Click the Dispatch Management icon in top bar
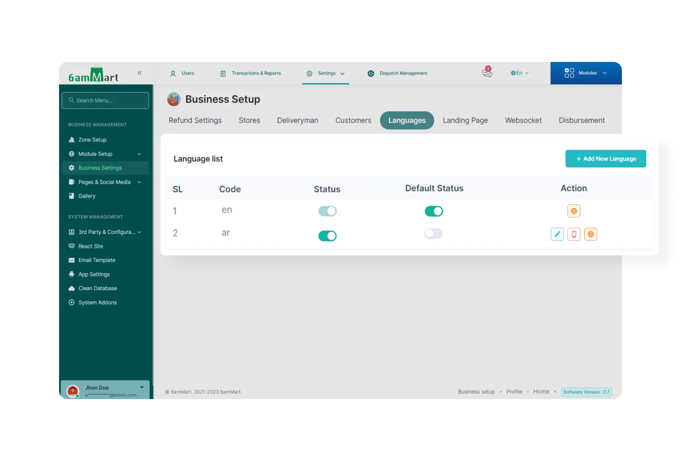681x461 pixels. tap(371, 74)
